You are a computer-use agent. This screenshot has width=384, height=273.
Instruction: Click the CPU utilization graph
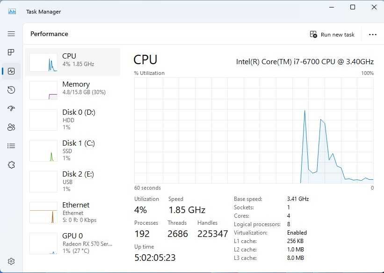pos(254,130)
